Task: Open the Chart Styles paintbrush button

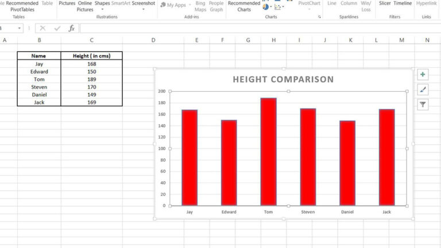Action: (x=423, y=90)
